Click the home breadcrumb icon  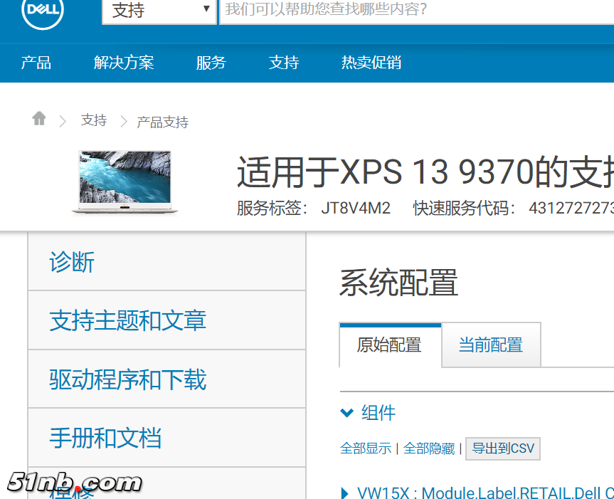tap(38, 119)
